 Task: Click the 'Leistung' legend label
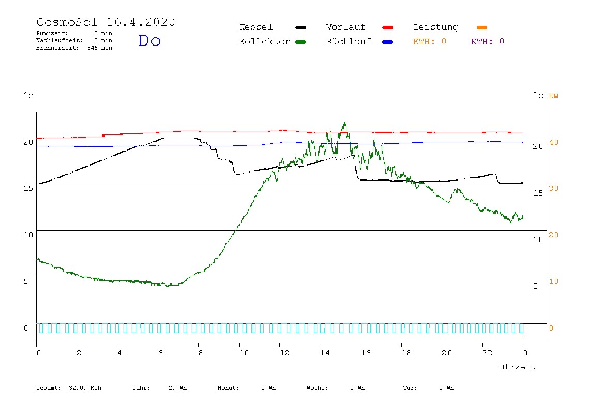click(436, 27)
